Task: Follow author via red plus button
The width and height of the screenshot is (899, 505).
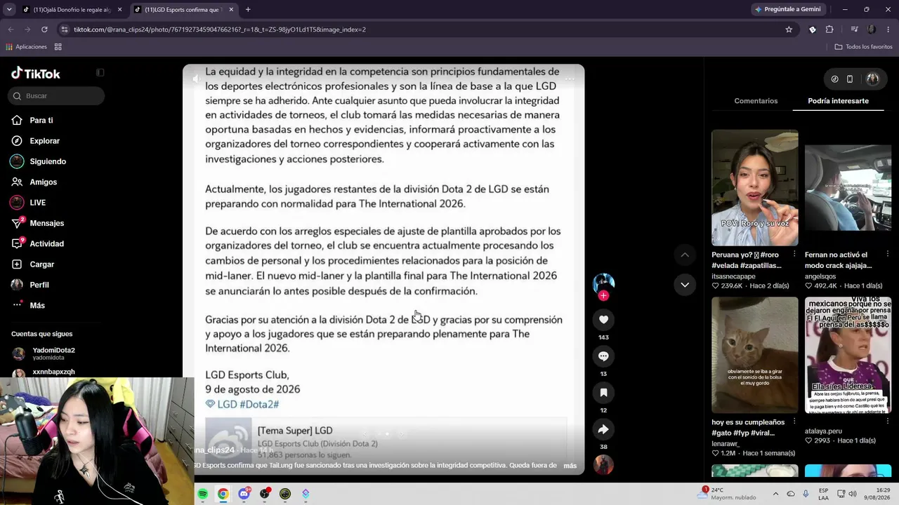Action: [x=603, y=296]
